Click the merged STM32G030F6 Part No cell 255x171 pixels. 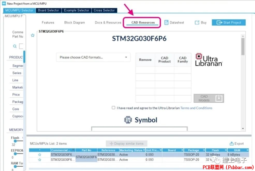tap(86, 157)
